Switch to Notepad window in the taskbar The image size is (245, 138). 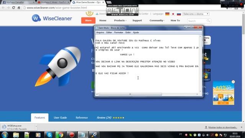(x=83, y=135)
